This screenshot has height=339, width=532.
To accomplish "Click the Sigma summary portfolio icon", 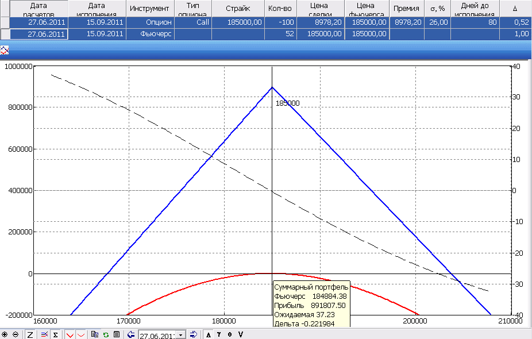I will 55,334.
